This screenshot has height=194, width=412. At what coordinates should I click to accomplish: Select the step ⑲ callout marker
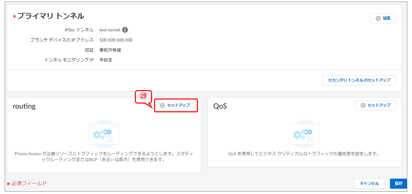pyautogui.click(x=144, y=96)
